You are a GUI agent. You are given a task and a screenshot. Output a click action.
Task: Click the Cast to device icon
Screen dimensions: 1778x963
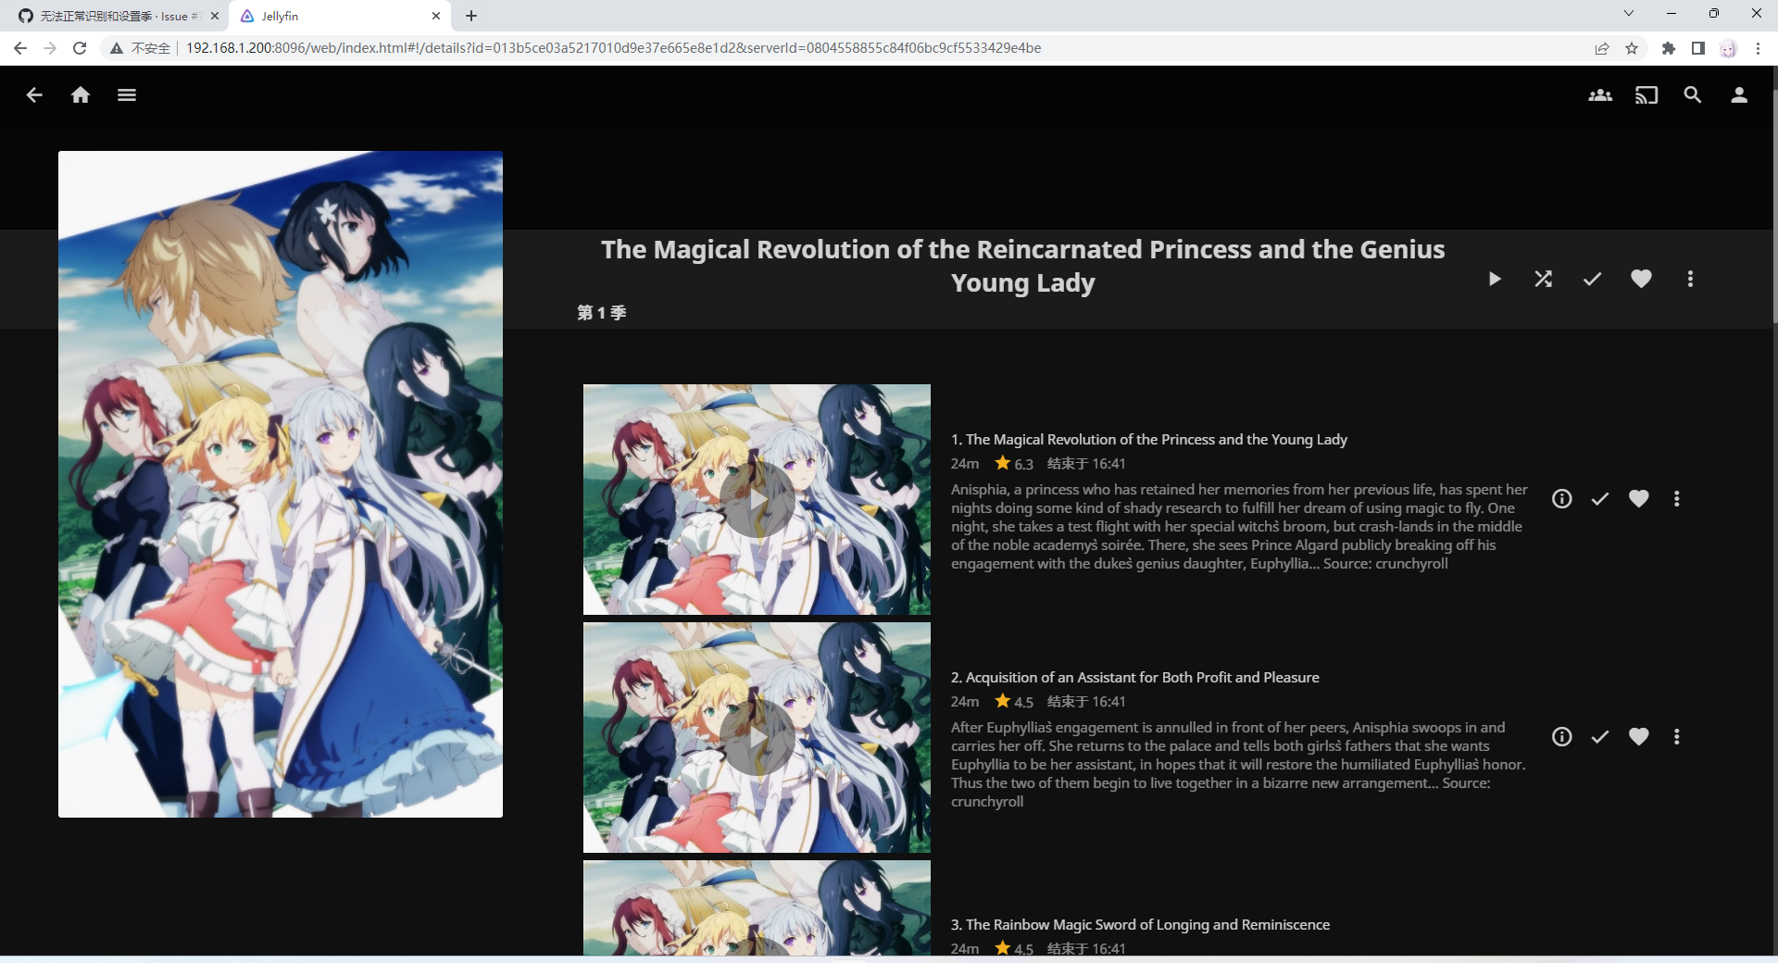pyautogui.click(x=1647, y=94)
